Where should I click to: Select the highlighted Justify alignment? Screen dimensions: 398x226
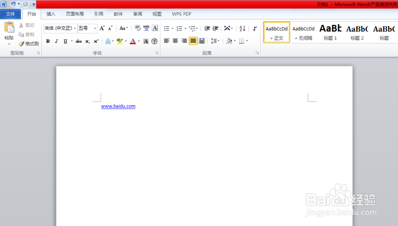pyautogui.click(x=193, y=41)
